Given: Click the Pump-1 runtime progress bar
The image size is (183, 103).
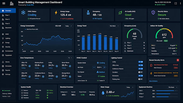Looking at the screenshot, I should click(x=167, y=97).
